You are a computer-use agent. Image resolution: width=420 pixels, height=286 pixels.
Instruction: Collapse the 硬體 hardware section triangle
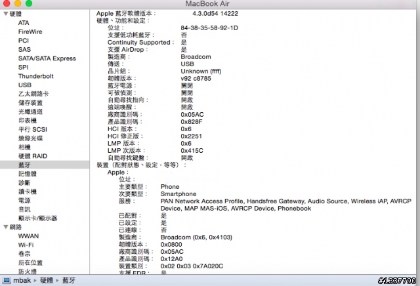pos(5,14)
